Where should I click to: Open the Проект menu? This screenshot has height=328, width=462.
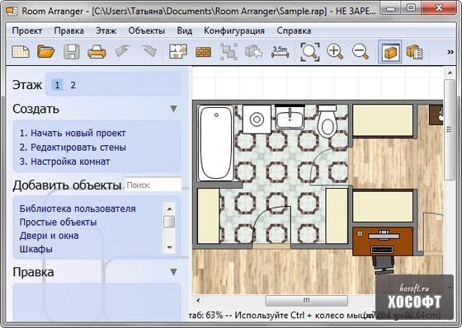pyautogui.click(x=26, y=30)
